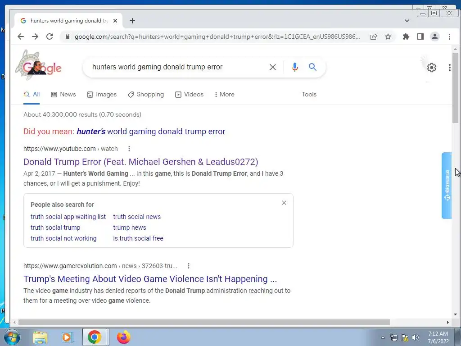461x346 pixels.
Task: Open Google quick settings gear
Action: tap(432, 68)
